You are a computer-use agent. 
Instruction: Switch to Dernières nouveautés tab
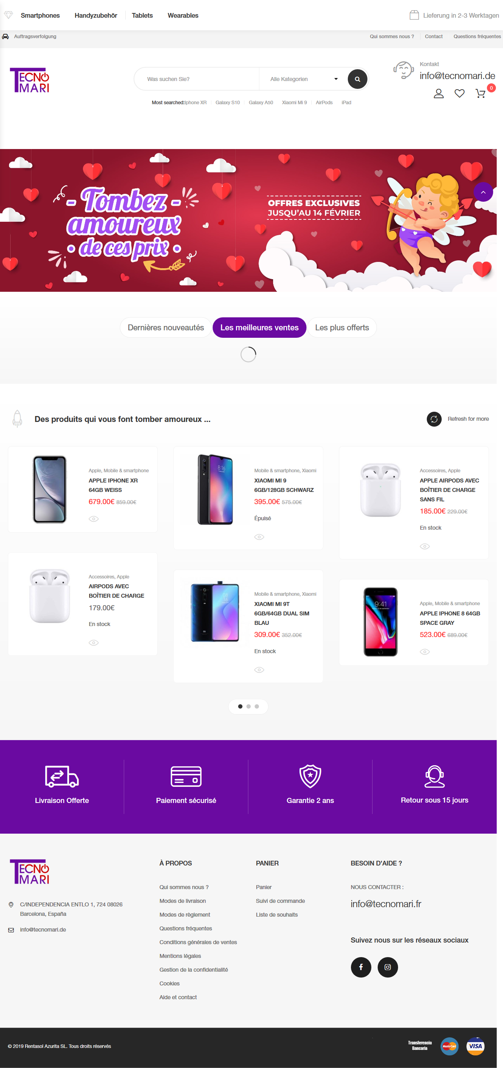166,328
